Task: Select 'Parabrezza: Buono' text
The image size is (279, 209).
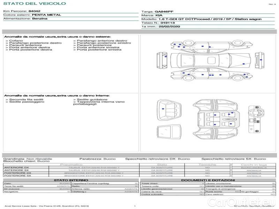Action: (x=98, y=159)
